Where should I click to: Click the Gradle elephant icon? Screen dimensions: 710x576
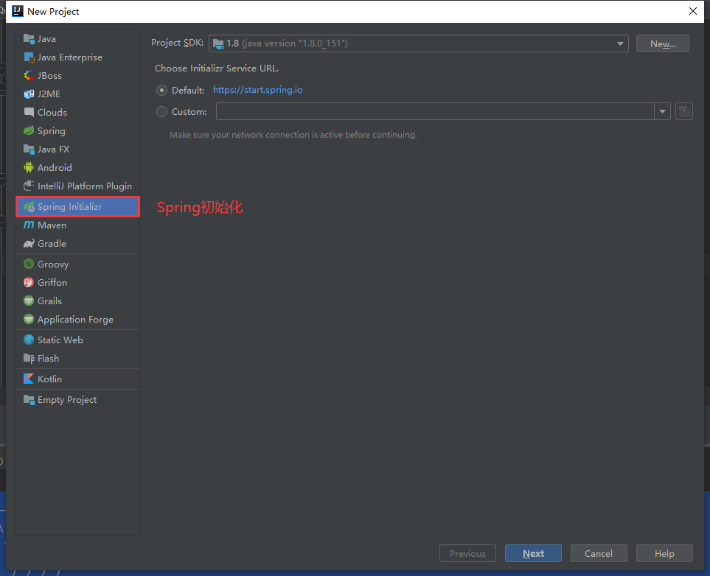tap(29, 243)
